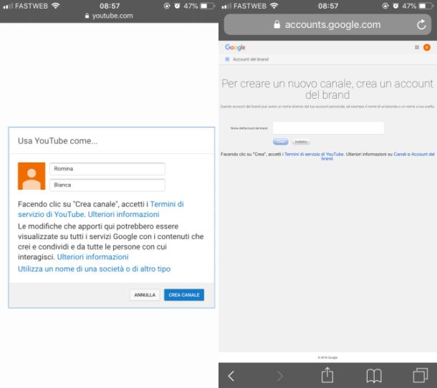
Task: Tap Safari's forward arrow
Action: pos(279,376)
